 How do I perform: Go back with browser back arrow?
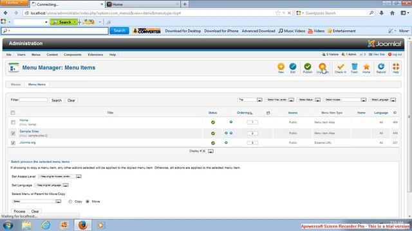click(6, 13)
